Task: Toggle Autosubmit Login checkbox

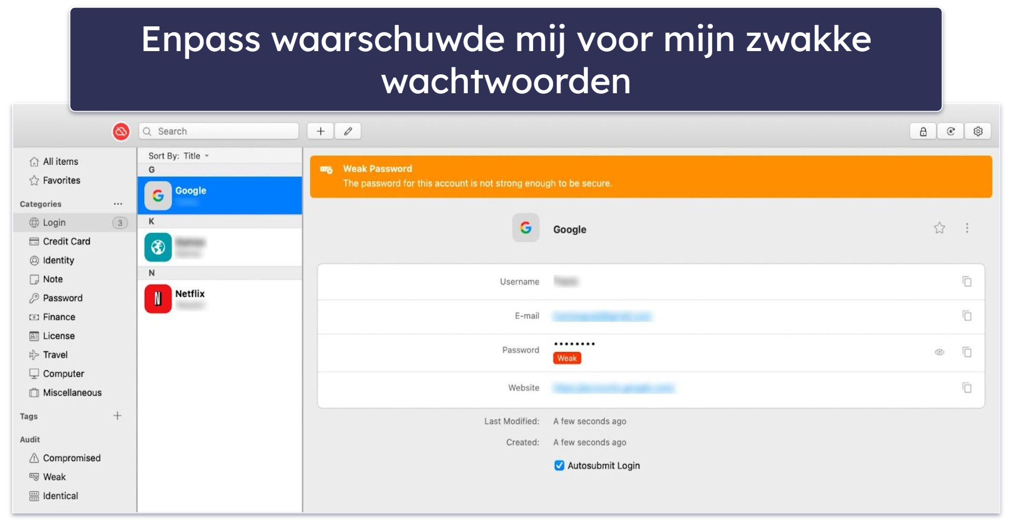Action: coord(559,466)
